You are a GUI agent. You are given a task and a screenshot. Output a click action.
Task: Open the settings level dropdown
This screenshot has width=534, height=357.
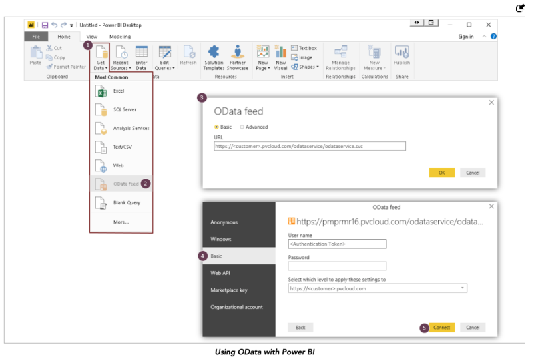[x=377, y=288]
